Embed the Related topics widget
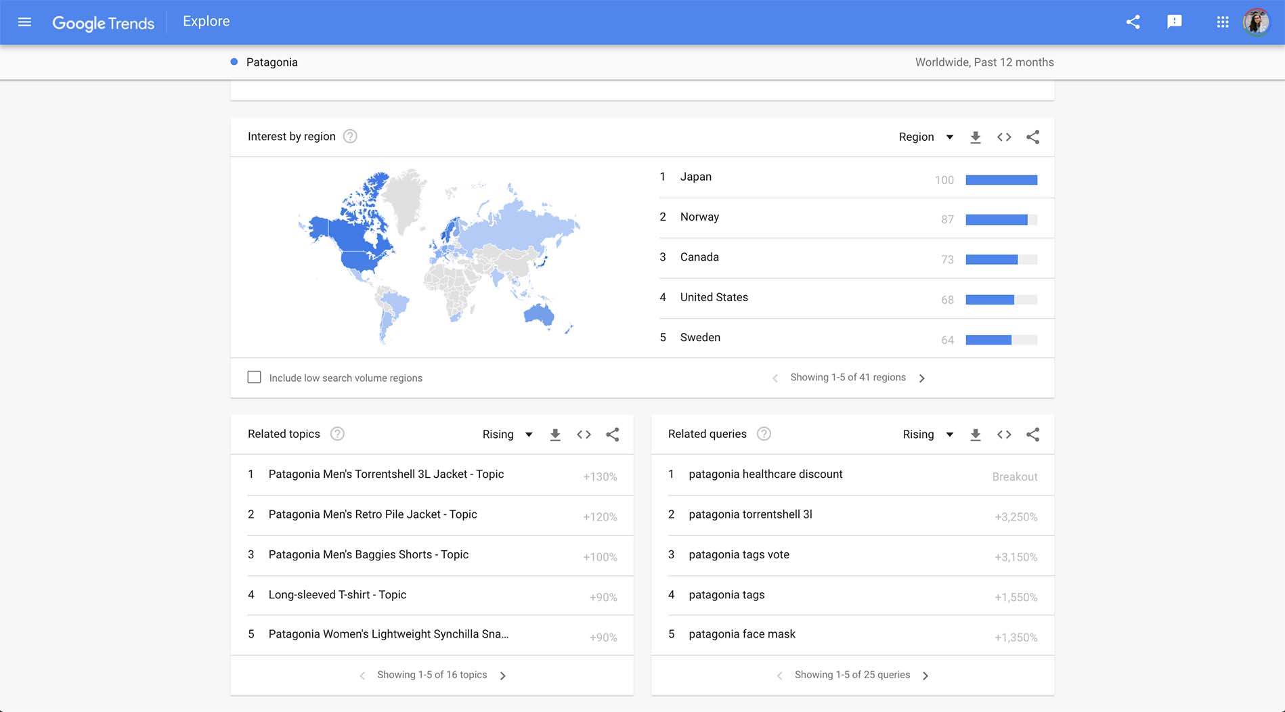This screenshot has height=712, width=1285. point(584,435)
